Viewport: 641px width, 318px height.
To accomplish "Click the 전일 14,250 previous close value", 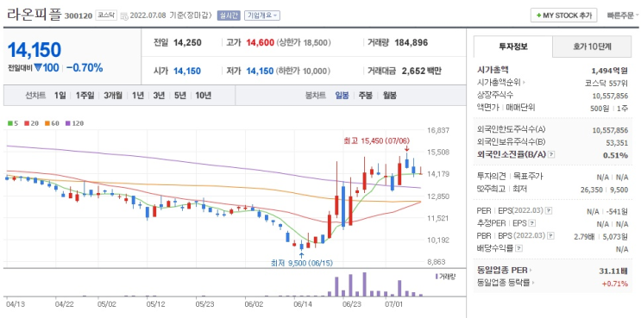I will [x=187, y=42].
